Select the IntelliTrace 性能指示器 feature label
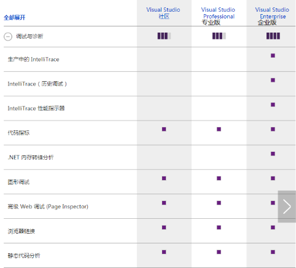The width and height of the screenshot is (296, 268). point(36,108)
